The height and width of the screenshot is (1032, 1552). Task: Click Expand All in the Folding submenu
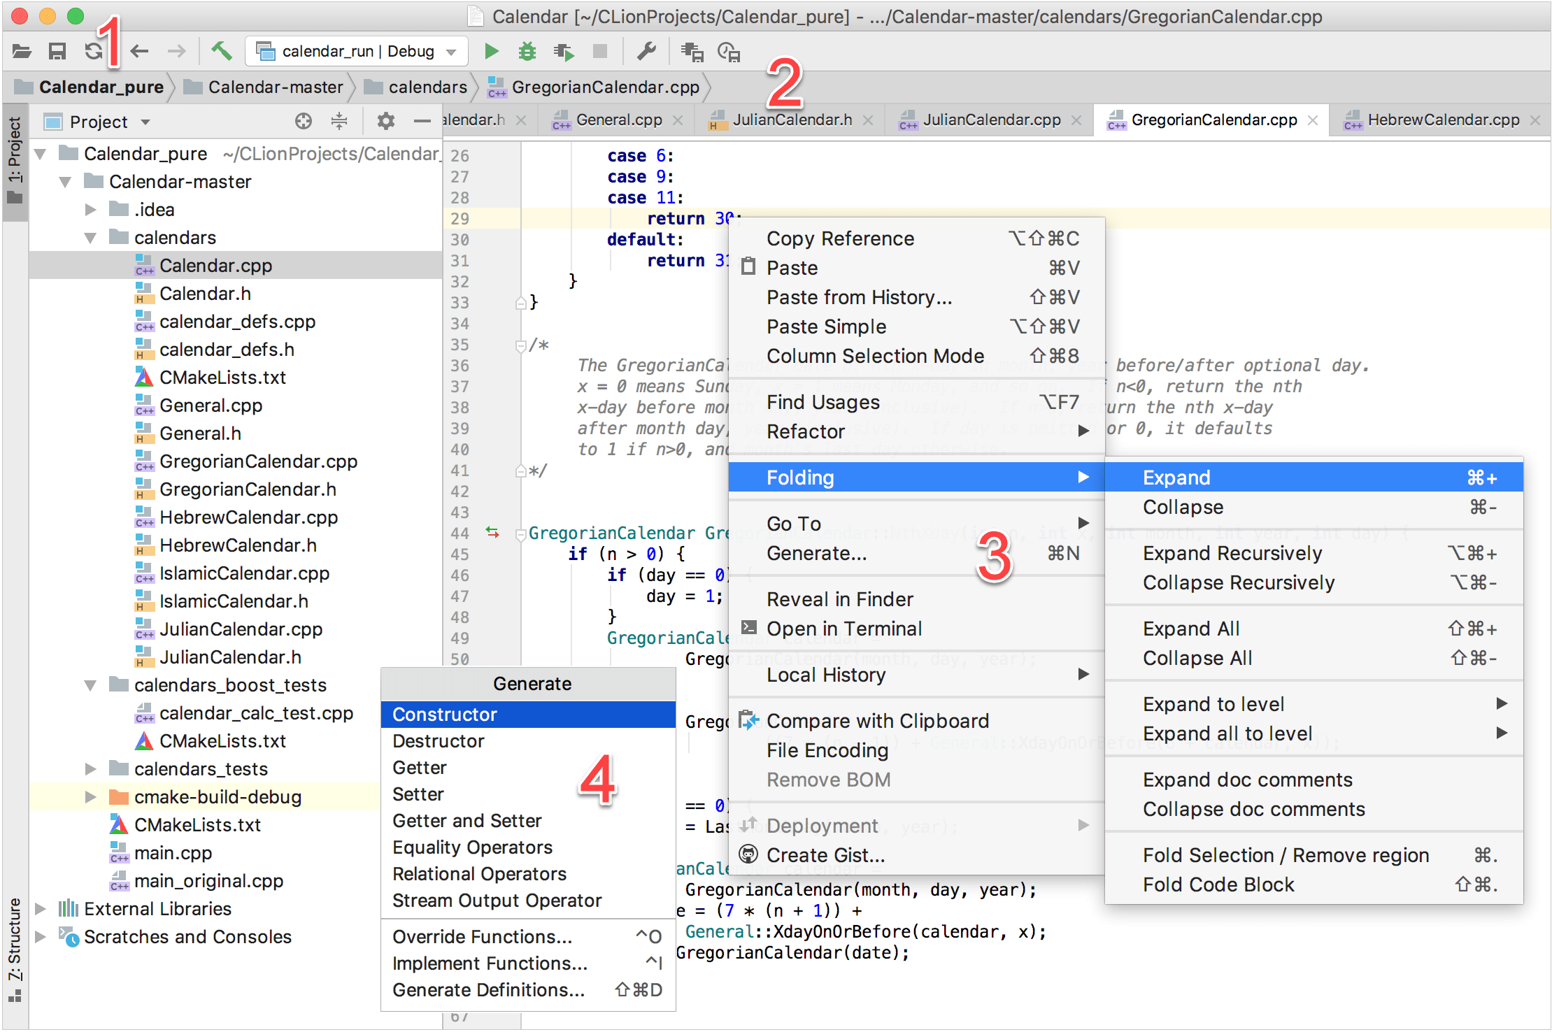pyautogui.click(x=1191, y=628)
